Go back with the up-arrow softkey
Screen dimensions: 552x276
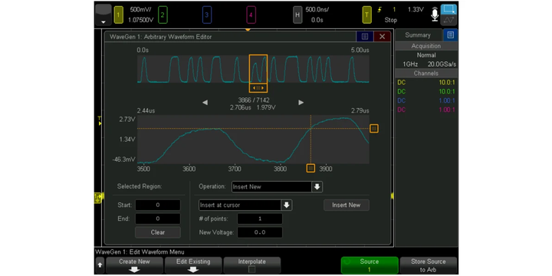tap(100, 265)
